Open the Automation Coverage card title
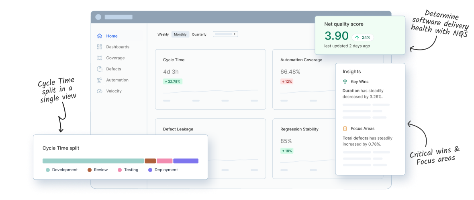 pos(301,60)
